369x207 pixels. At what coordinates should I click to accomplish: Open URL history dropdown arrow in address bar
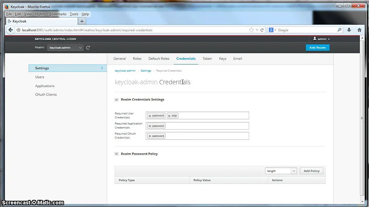(257, 30)
